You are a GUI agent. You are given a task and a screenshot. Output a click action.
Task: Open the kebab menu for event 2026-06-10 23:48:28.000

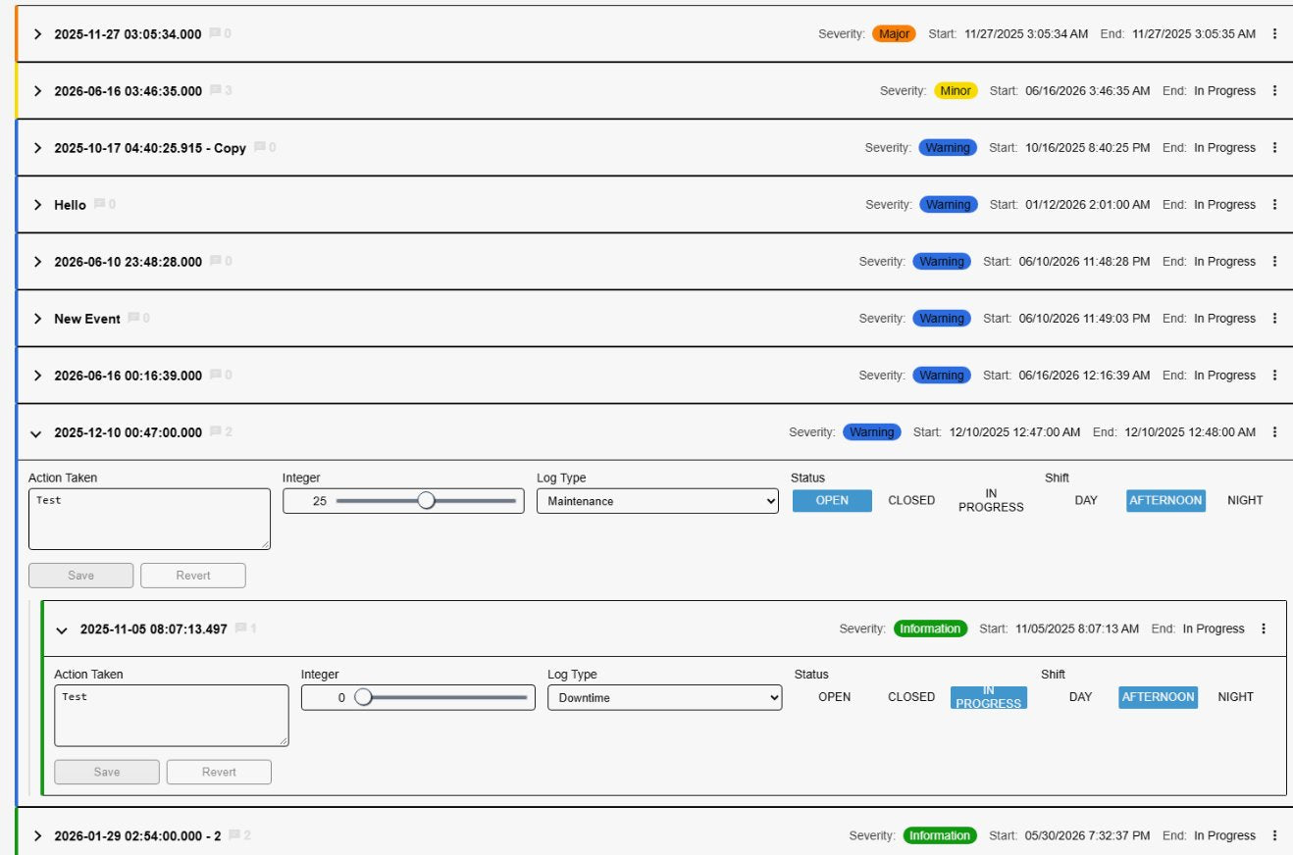tap(1274, 262)
